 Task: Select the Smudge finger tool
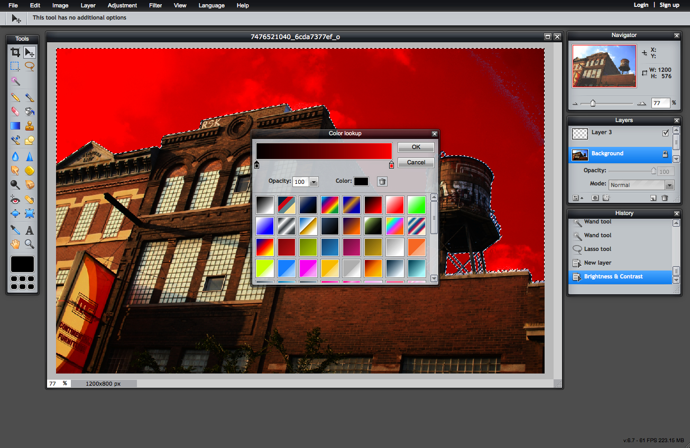pyautogui.click(x=15, y=171)
